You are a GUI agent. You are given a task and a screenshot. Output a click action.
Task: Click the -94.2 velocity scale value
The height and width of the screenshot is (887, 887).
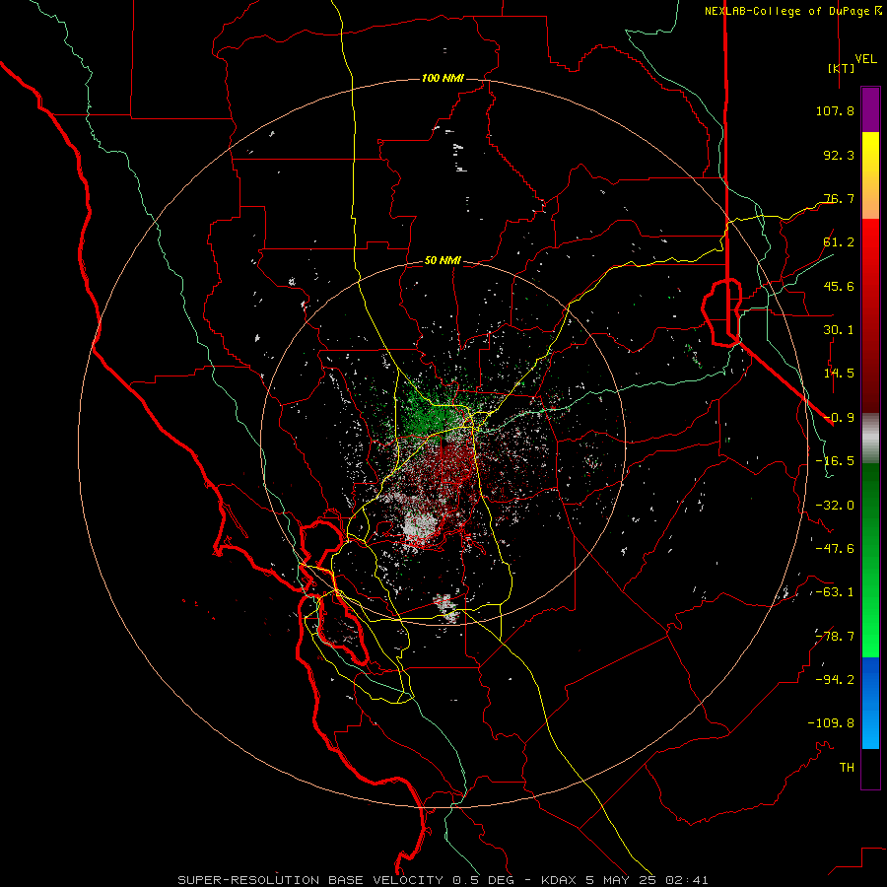tap(835, 679)
